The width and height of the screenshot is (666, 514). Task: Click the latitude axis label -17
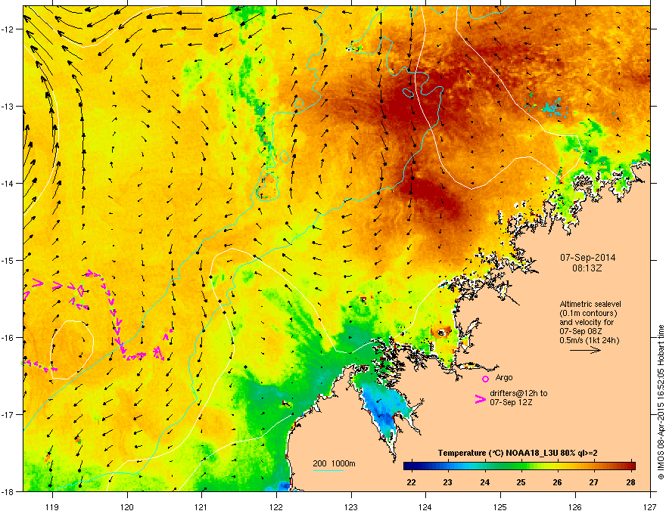click(8, 414)
